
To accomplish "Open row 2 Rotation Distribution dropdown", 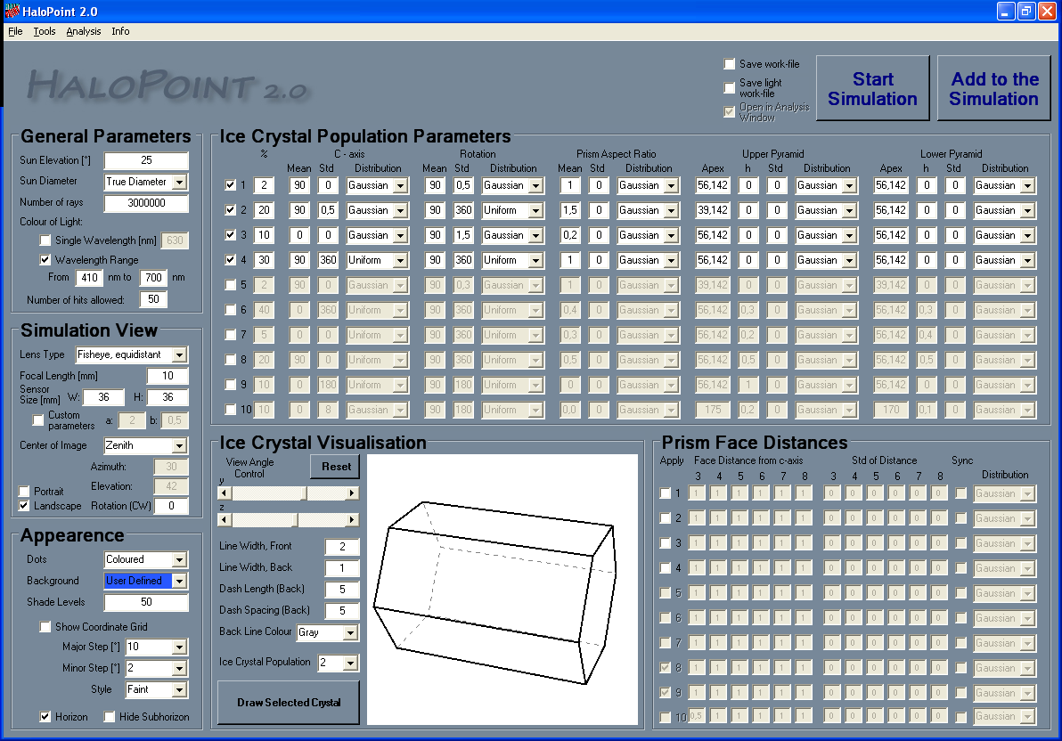I will (x=535, y=210).
